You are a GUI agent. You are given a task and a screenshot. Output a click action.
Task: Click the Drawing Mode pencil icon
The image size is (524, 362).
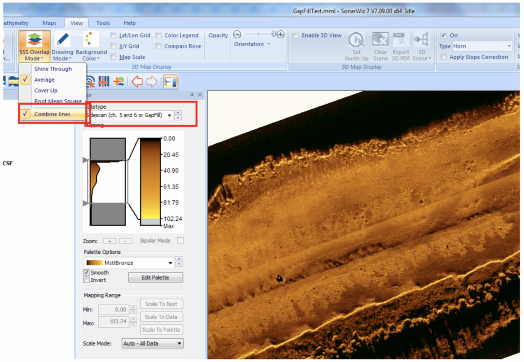[x=63, y=39]
